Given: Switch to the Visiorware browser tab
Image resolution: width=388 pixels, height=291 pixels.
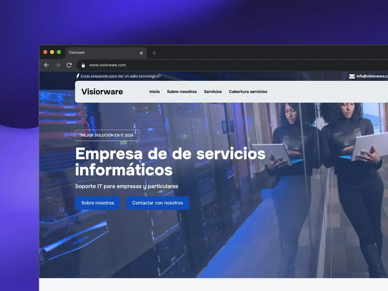Looking at the screenshot, I should click(97, 53).
